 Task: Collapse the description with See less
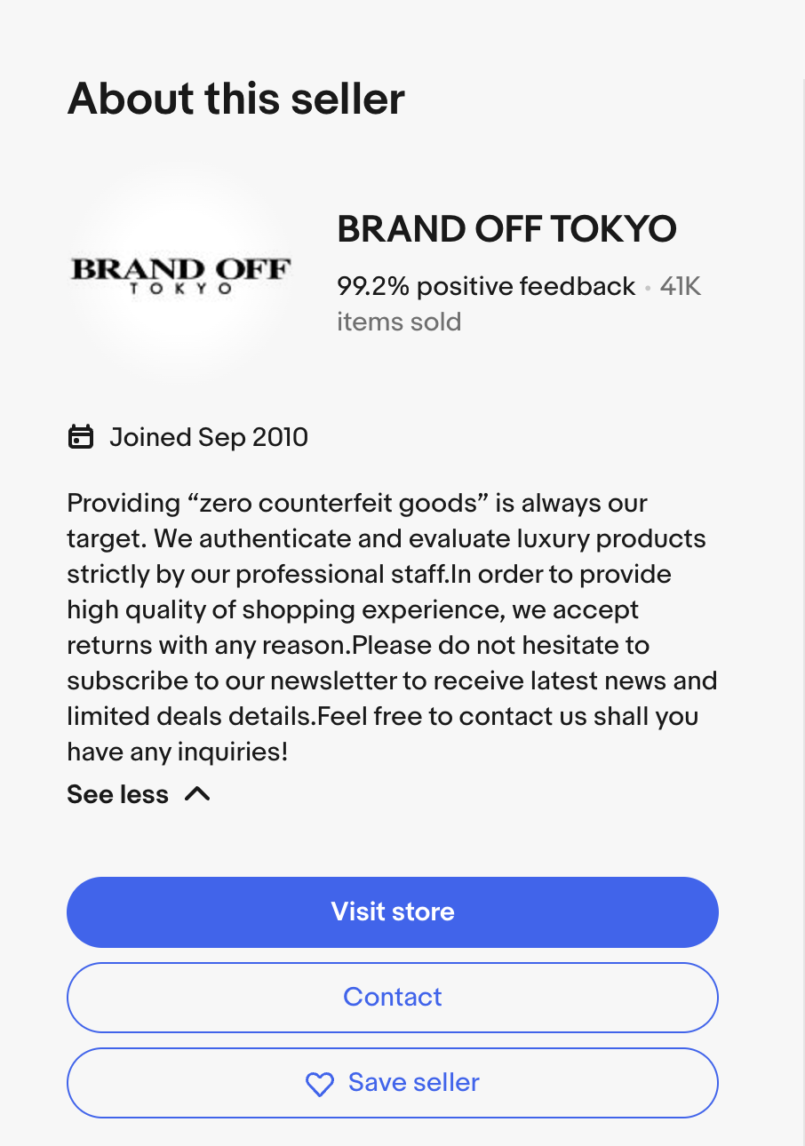pyautogui.click(x=118, y=794)
